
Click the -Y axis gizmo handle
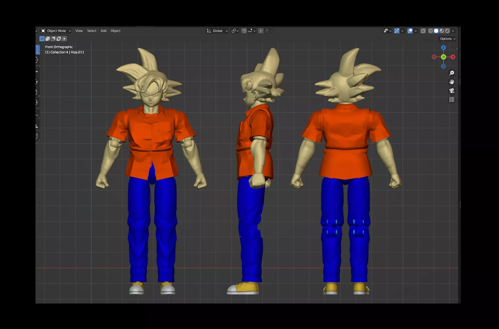(443, 57)
